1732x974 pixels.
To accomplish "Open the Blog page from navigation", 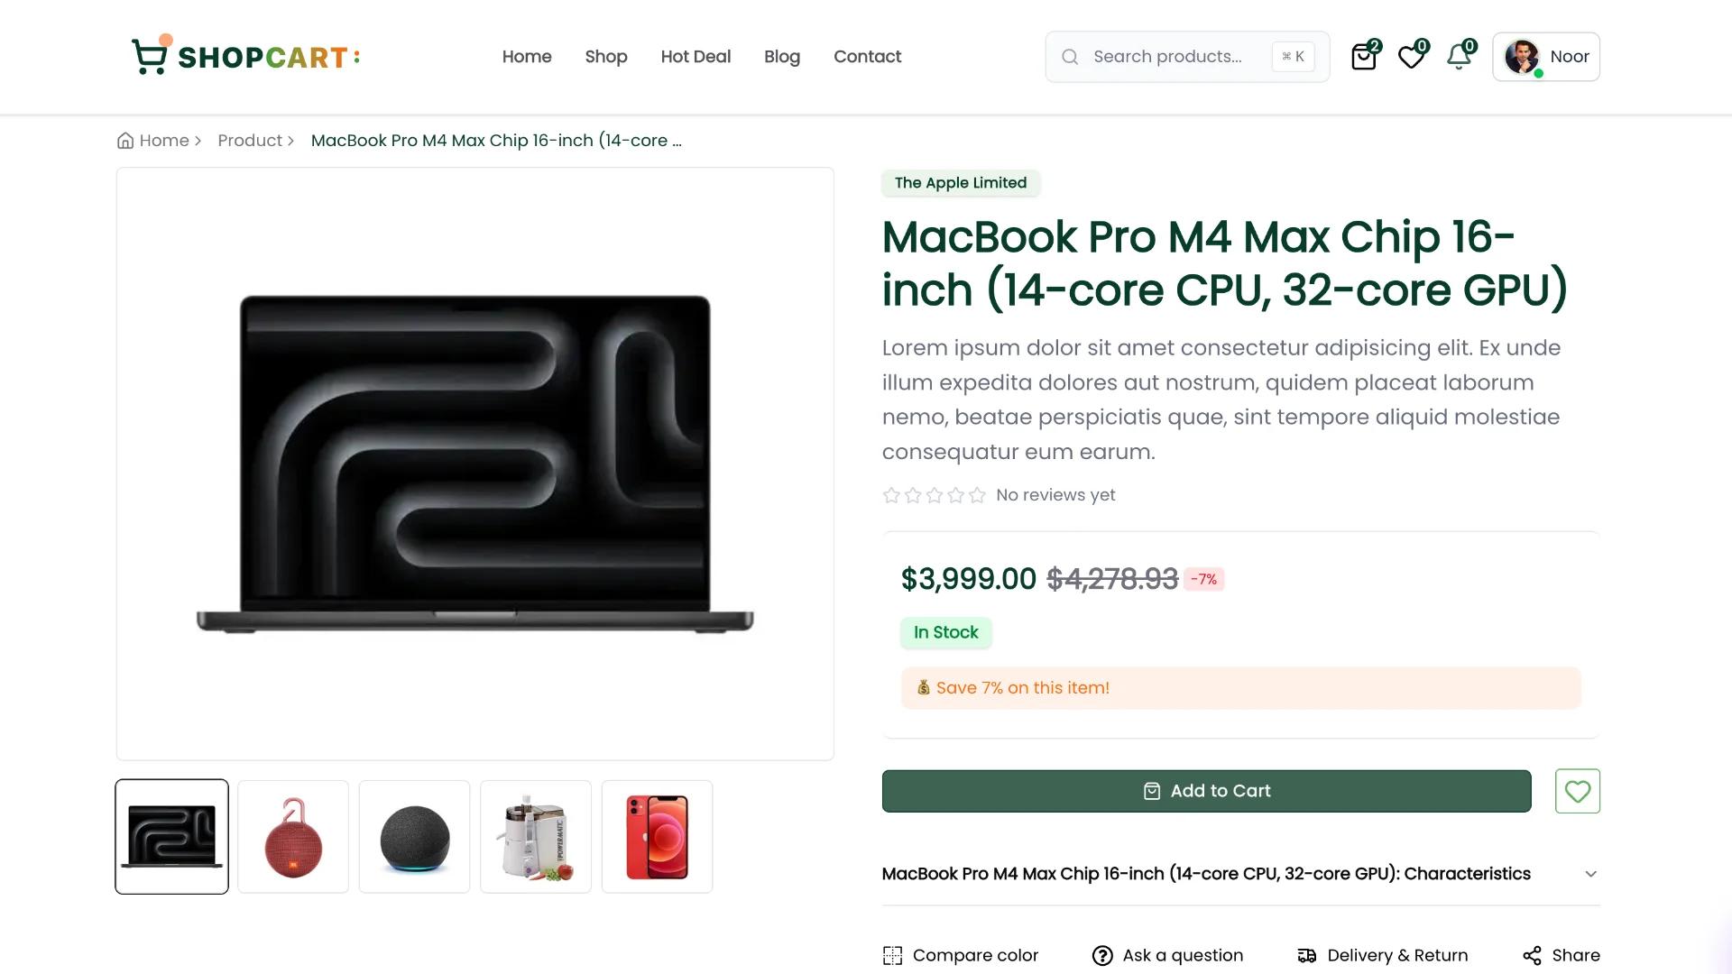I will click(x=781, y=56).
